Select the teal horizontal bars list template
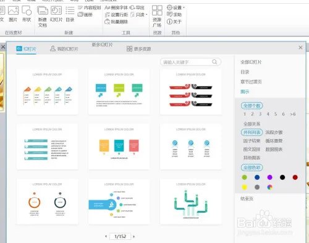Image resolution: width=309 pixels, height=243 pixels. 48,147
